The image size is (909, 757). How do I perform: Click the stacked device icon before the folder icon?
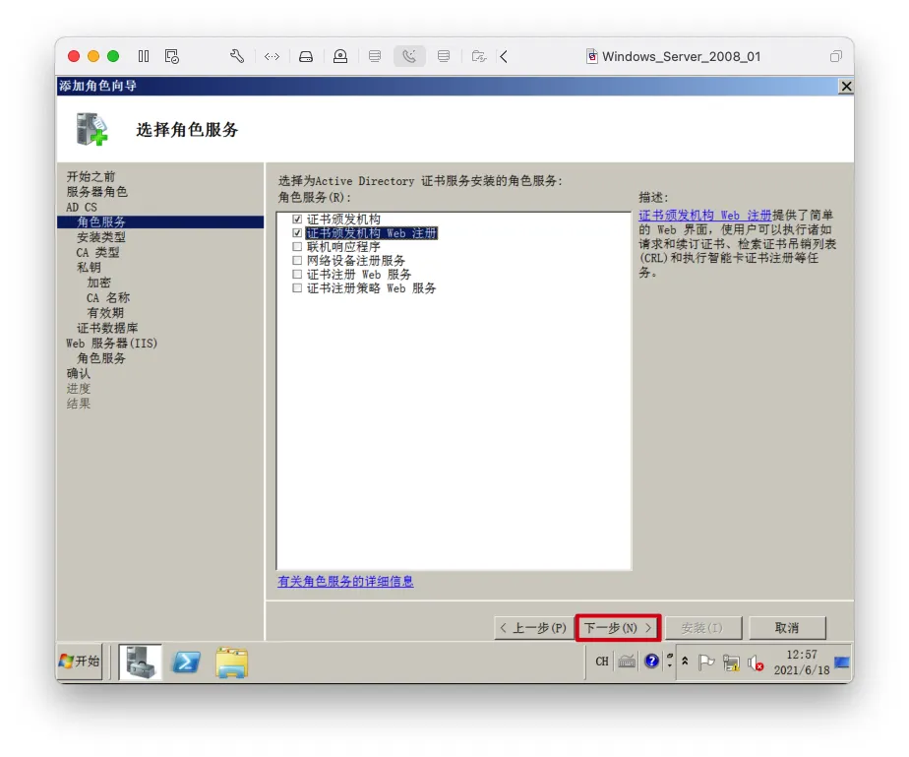click(x=444, y=56)
